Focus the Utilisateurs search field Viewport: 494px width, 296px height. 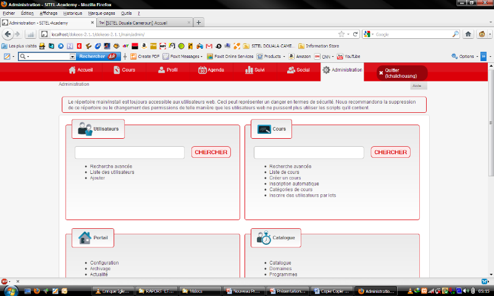coord(130,152)
